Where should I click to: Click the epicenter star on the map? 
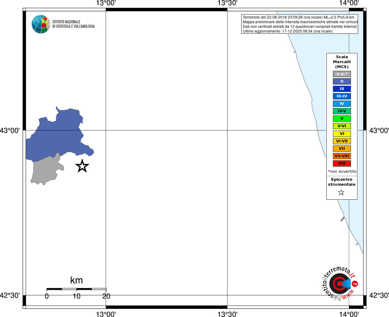click(x=82, y=166)
